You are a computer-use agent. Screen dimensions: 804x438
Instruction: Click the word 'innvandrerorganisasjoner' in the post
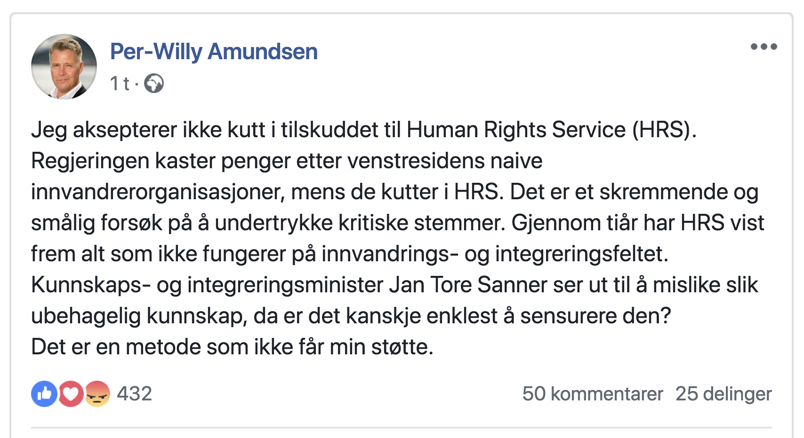click(158, 192)
